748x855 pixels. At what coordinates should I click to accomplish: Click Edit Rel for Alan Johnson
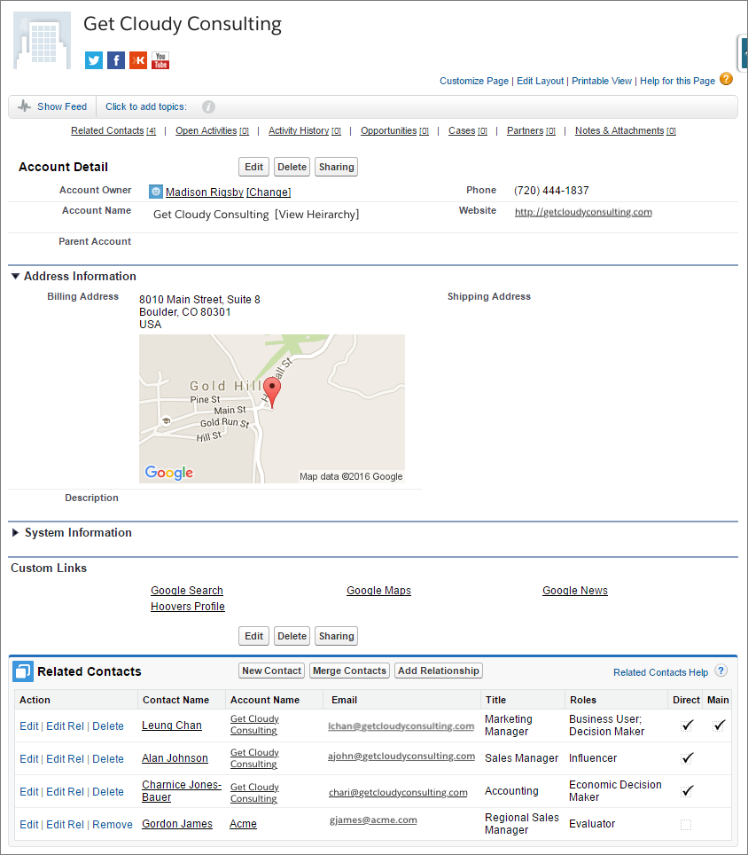coord(65,759)
